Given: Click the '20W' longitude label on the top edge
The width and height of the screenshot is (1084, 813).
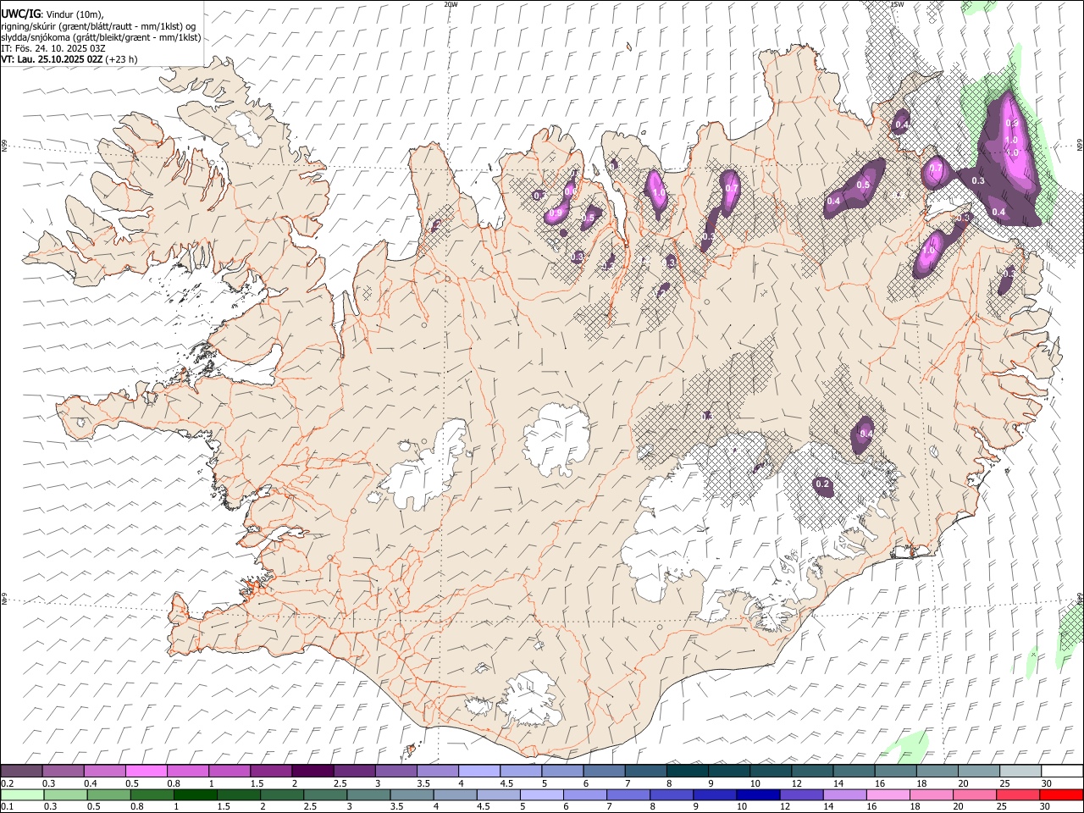Looking at the screenshot, I should tap(451, 4).
